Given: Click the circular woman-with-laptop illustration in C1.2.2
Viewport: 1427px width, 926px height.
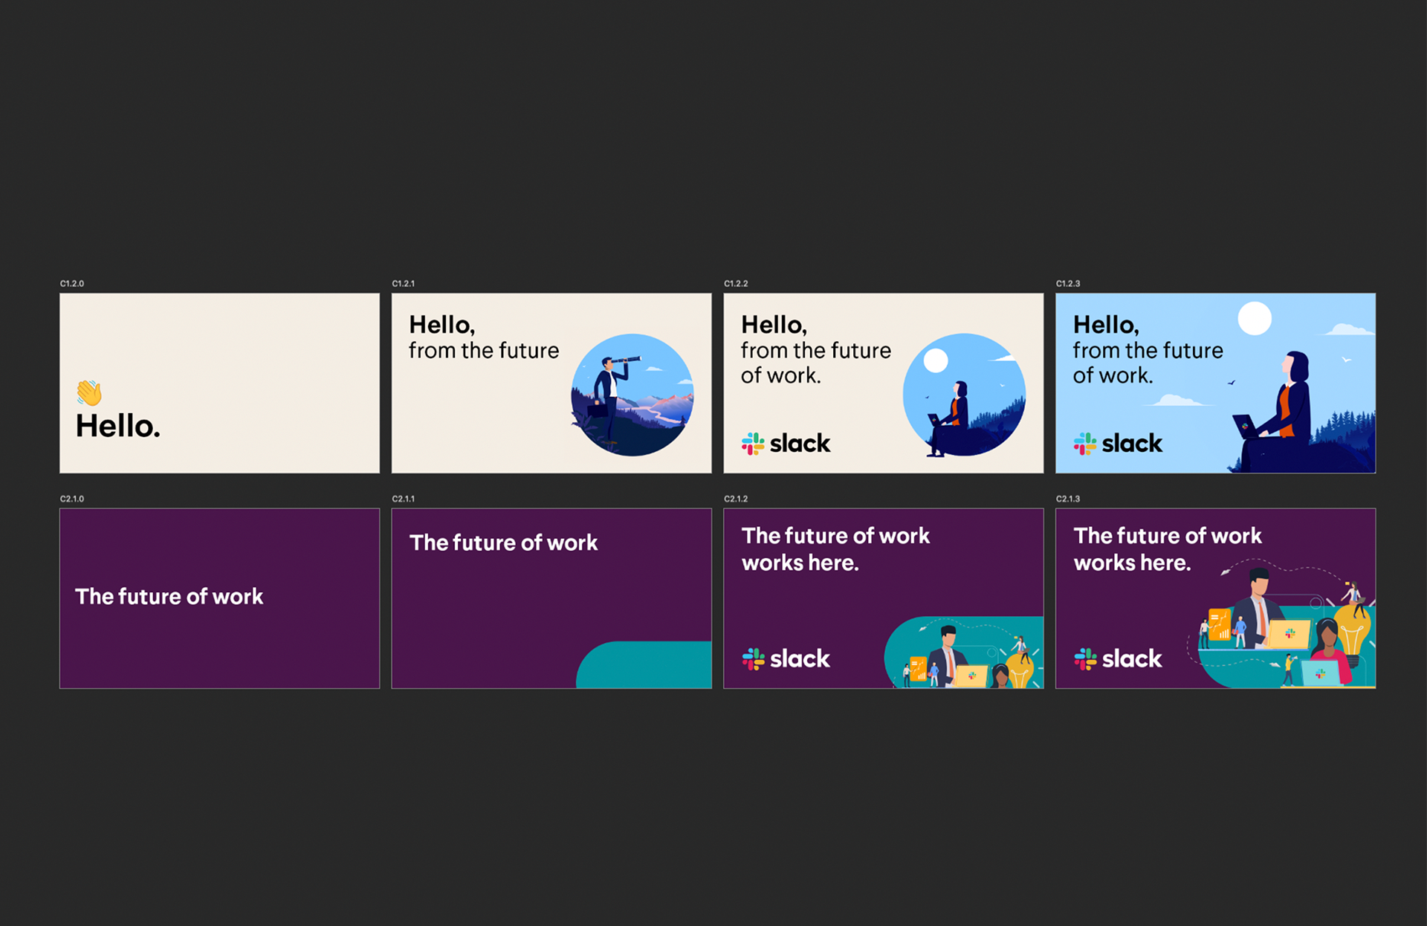Looking at the screenshot, I should (x=964, y=395).
